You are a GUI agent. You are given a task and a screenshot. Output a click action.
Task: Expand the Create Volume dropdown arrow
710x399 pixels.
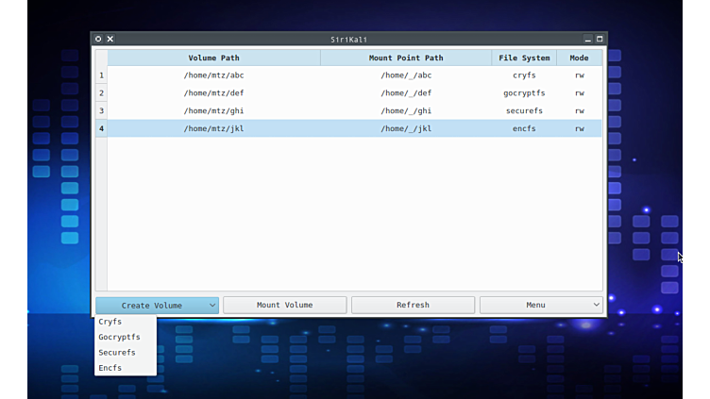(212, 306)
